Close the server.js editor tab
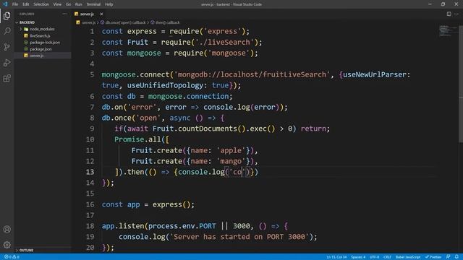 click(101, 14)
